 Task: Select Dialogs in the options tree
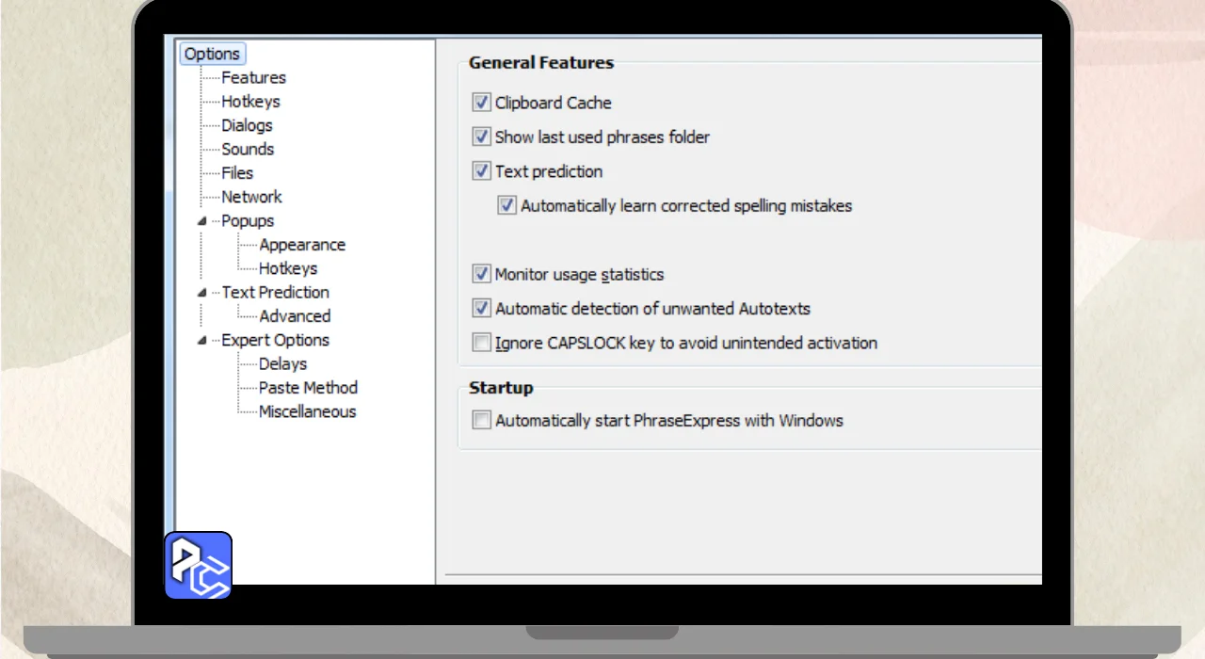click(247, 125)
